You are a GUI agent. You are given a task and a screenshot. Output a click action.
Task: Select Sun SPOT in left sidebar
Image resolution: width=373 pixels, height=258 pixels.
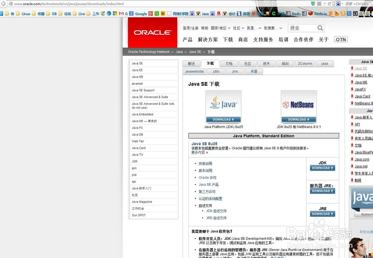click(154, 215)
